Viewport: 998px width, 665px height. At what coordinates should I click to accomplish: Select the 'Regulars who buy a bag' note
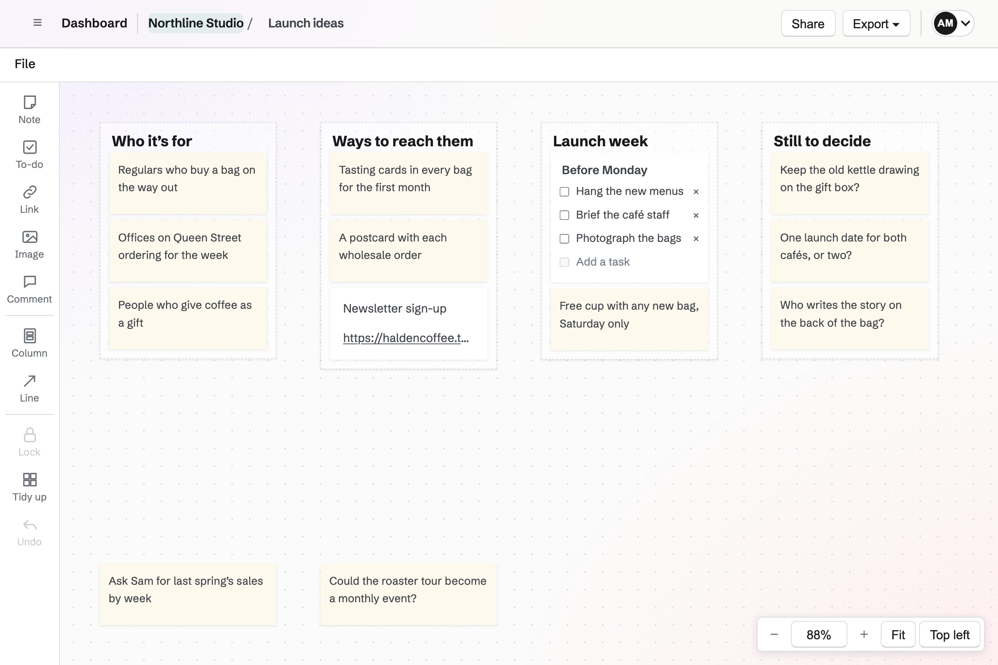[188, 183]
